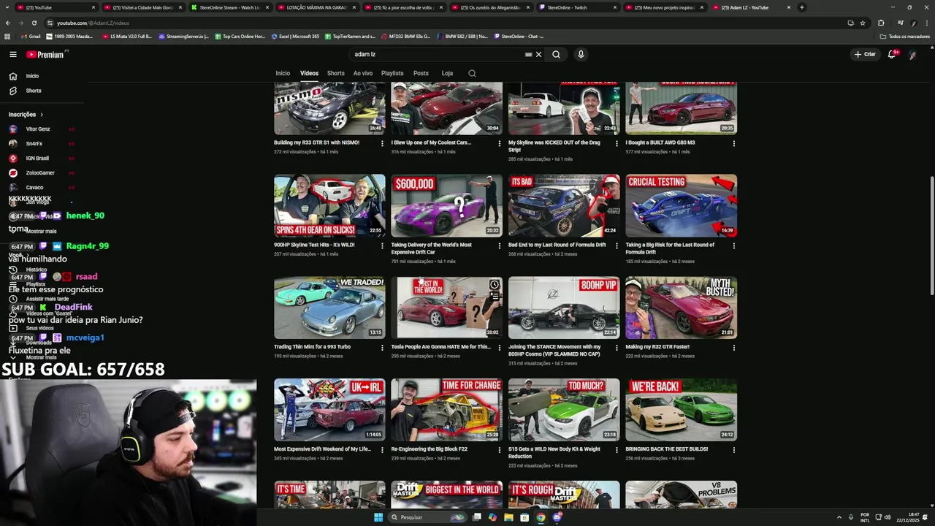Image resolution: width=935 pixels, height=526 pixels.
Task: Open the notifications bell
Action: pyautogui.click(x=892, y=54)
